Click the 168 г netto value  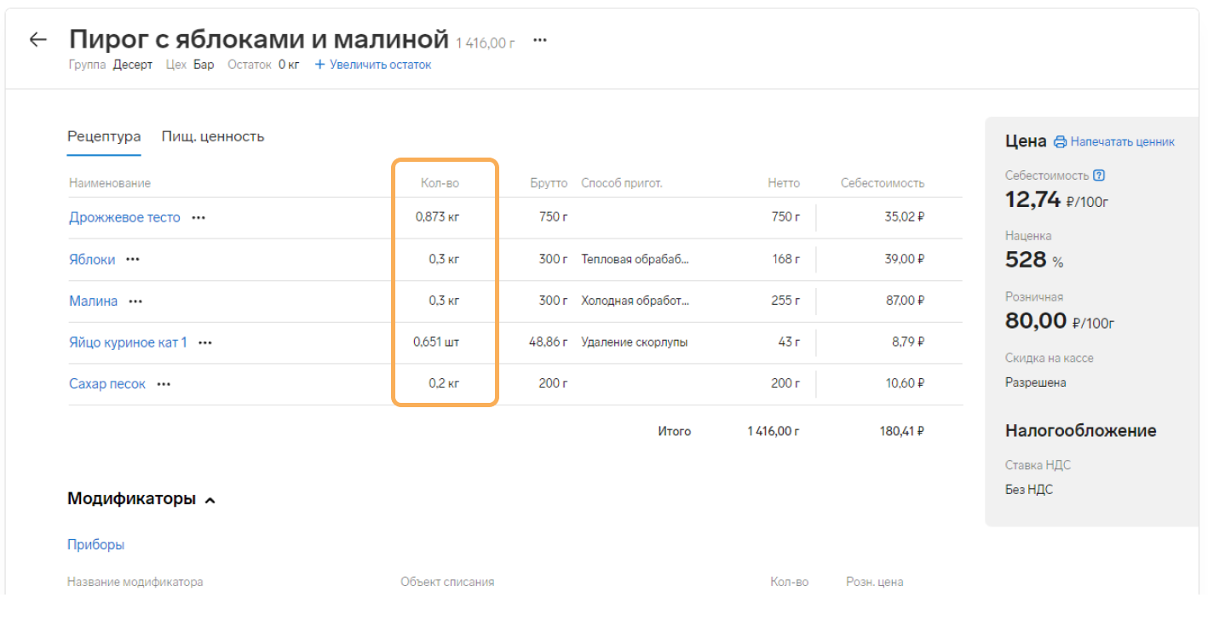786,259
